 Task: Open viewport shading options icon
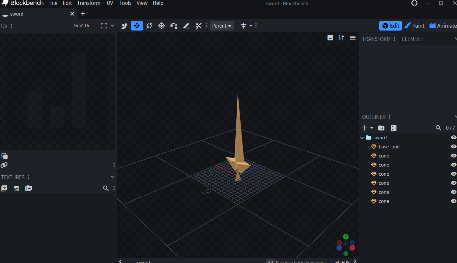click(x=341, y=38)
